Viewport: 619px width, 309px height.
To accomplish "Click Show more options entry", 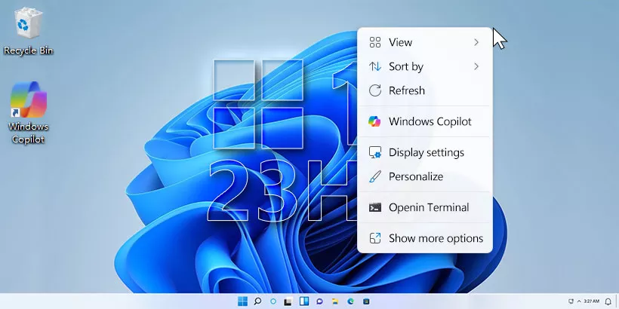I will [x=424, y=238].
